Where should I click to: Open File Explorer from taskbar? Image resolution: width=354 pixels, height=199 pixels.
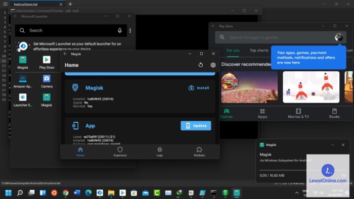tap(111, 193)
